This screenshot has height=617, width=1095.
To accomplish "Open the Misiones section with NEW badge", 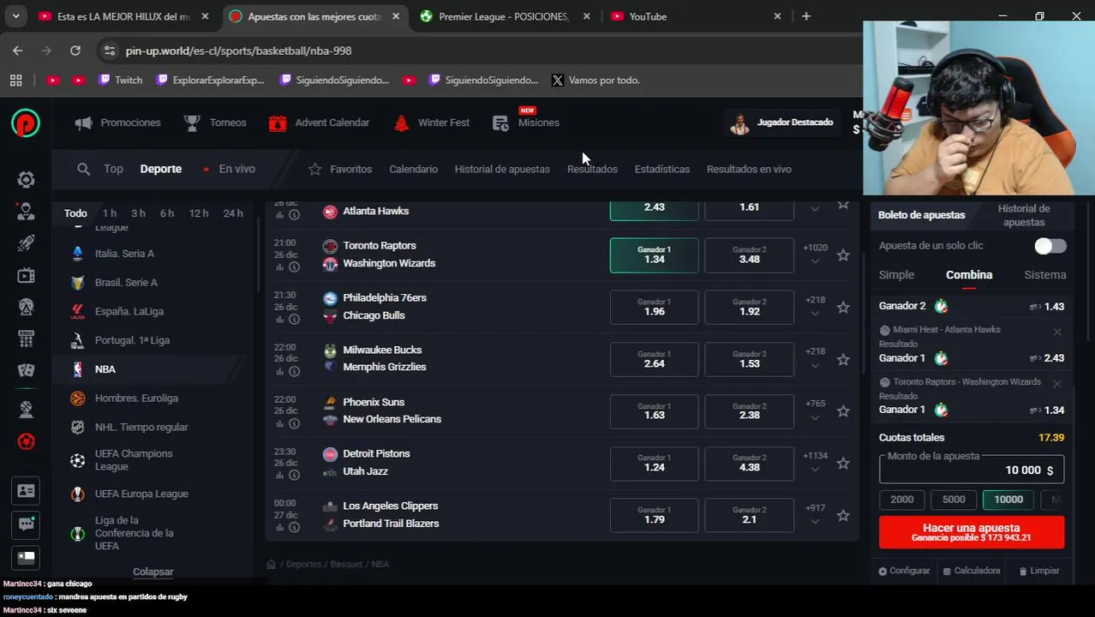I will tap(526, 123).
